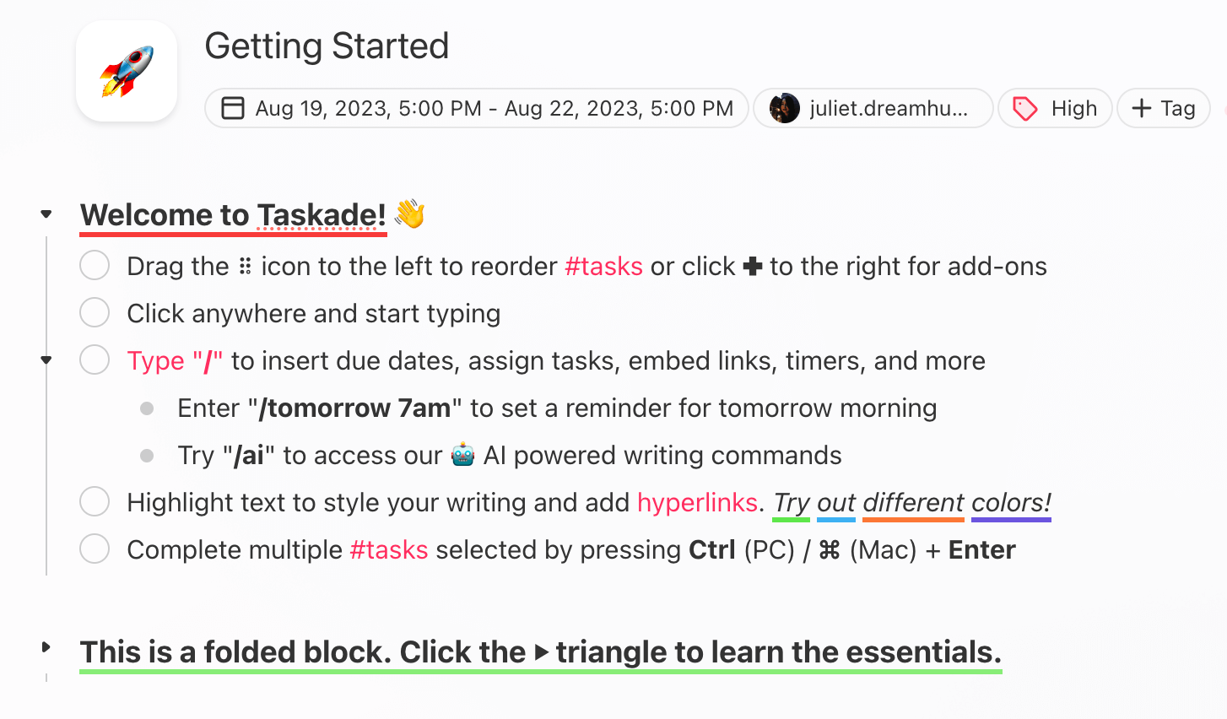Expand the folded block's triangle
The width and height of the screenshot is (1227, 719).
pyautogui.click(x=46, y=646)
